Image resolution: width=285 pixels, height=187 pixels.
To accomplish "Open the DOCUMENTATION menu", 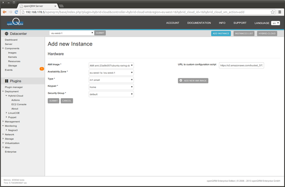I will tap(199, 23).
